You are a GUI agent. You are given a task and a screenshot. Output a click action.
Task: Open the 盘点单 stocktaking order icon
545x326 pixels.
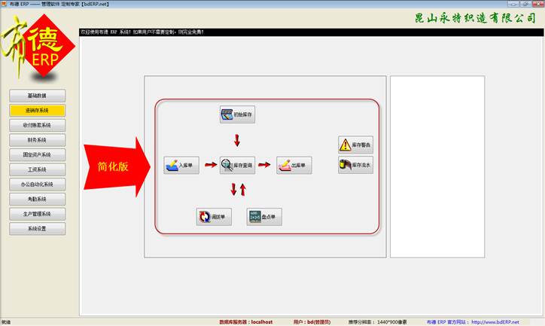tap(264, 217)
